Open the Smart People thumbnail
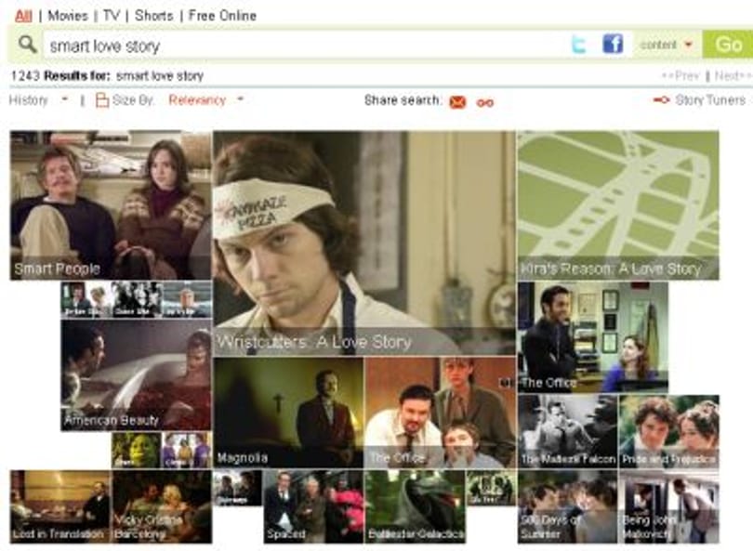 tap(111, 205)
